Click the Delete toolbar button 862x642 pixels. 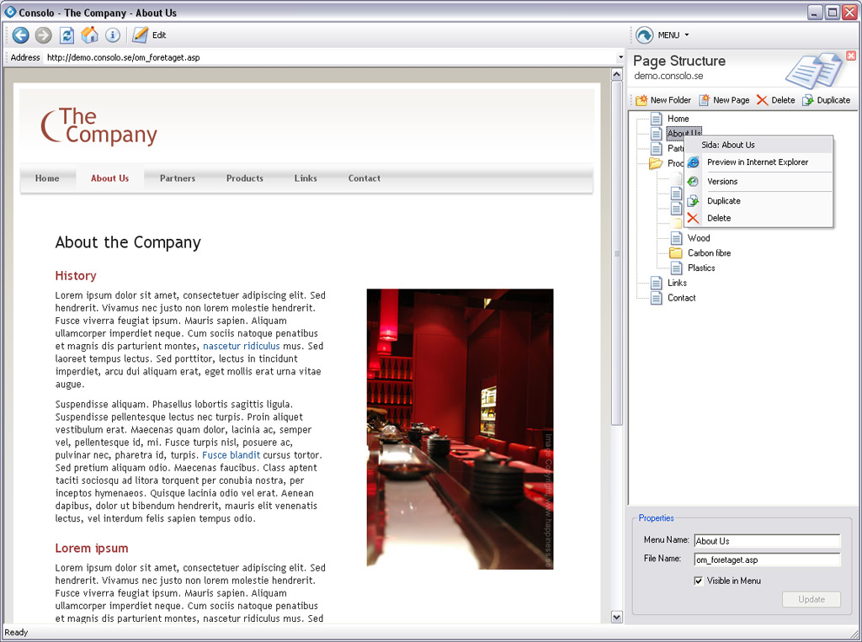775,100
